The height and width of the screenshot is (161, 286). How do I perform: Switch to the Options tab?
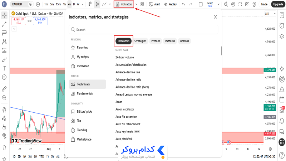[x=184, y=41]
